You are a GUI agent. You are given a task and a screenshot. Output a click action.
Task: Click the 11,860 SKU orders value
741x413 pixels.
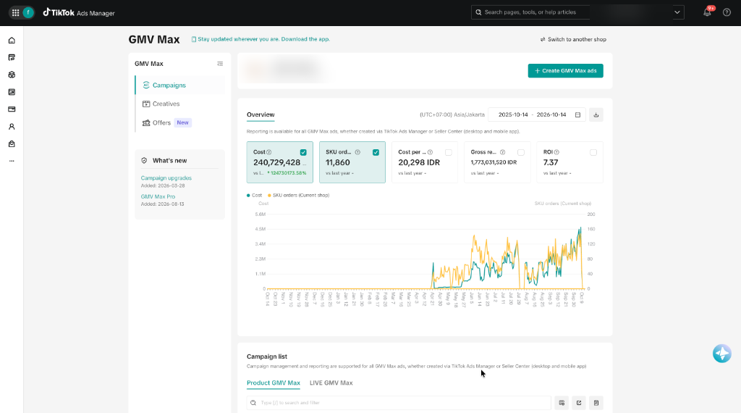click(x=337, y=162)
